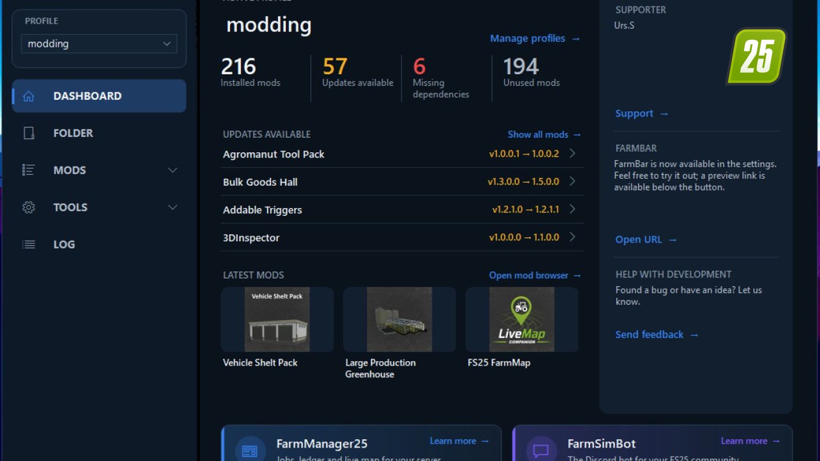Open 3DInspector row chevron
The height and width of the screenshot is (461, 820).
pos(572,237)
